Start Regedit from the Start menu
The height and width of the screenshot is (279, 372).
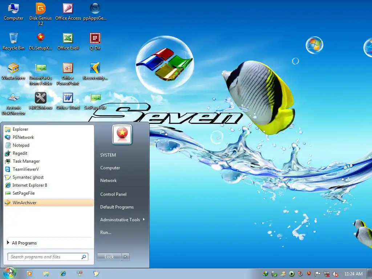(49, 153)
